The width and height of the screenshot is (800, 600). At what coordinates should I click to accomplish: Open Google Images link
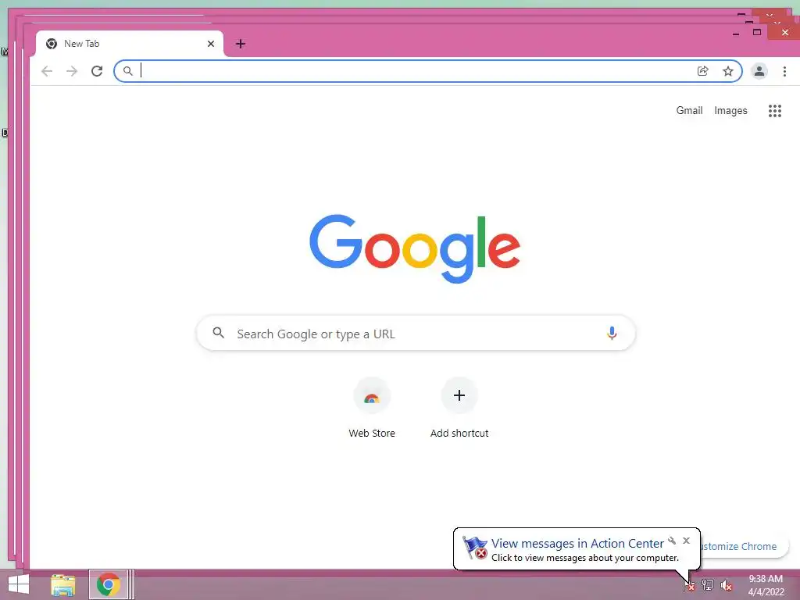pos(730,111)
